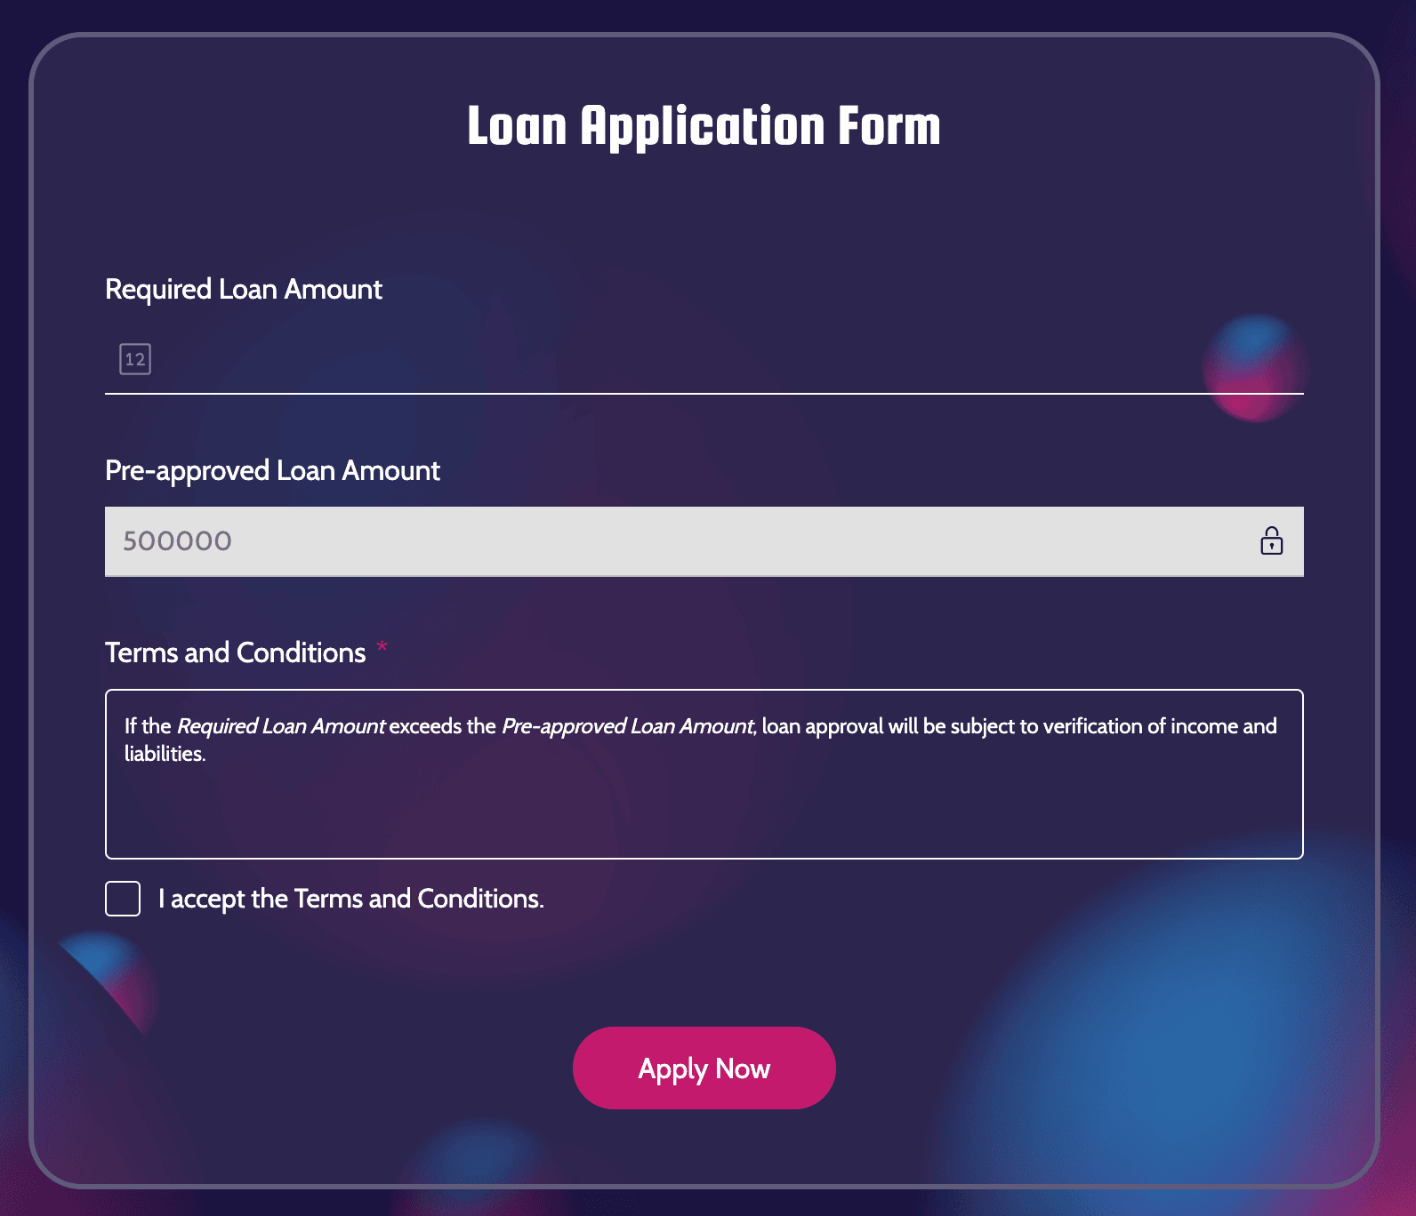Click italic "Pre-approved Loan Amount" in terms text
Image resolution: width=1416 pixels, height=1216 pixels.
pyautogui.click(x=627, y=726)
